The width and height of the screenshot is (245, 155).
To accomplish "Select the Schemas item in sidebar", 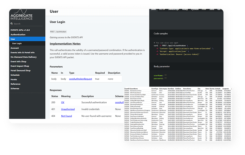I will click(15, 88).
